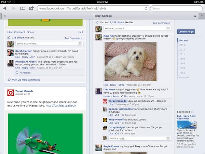Open Let Hydro Rent Your Roof ad
The width and height of the screenshot is (205, 154).
point(186,117)
